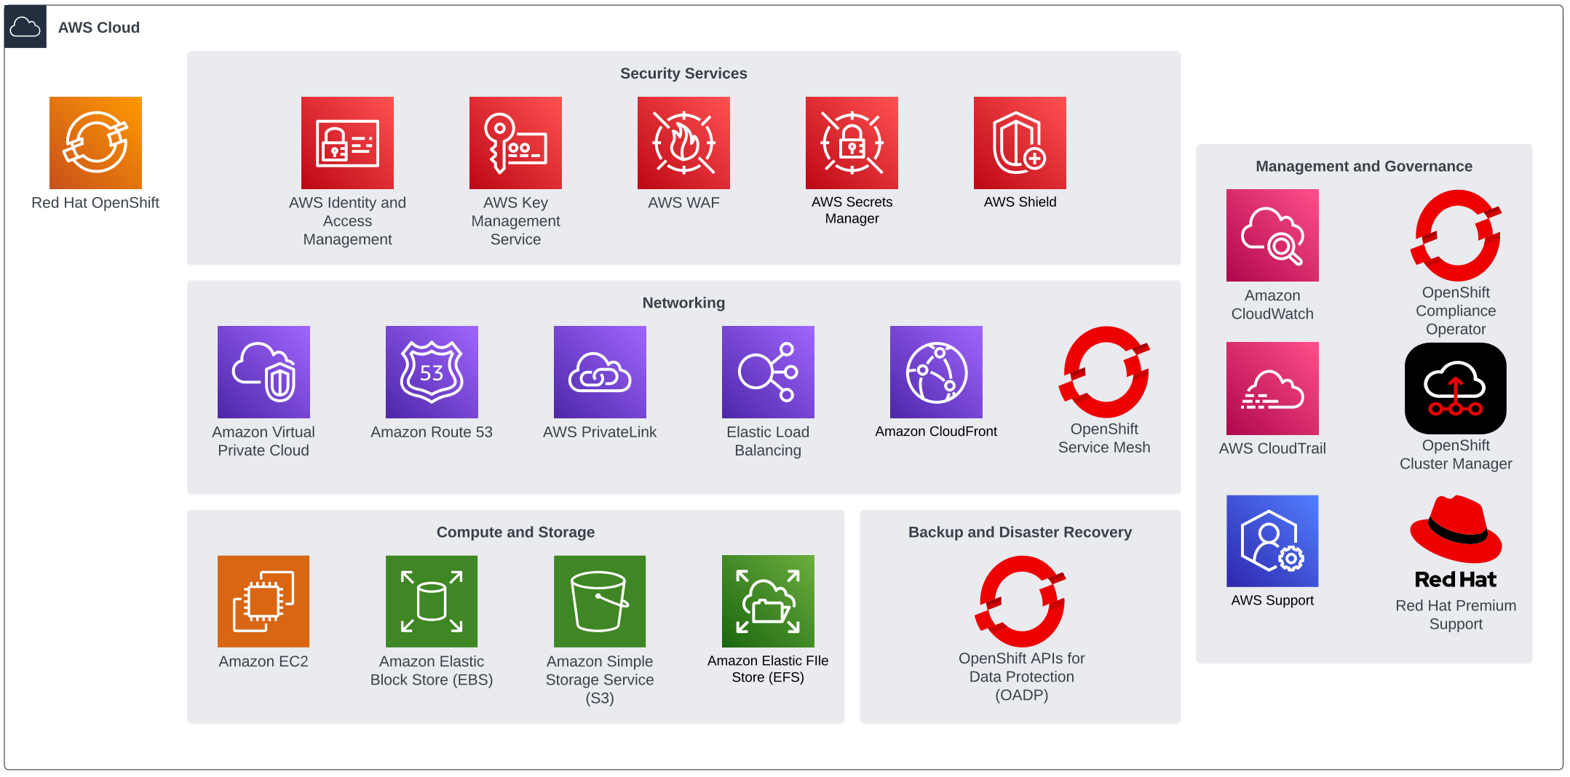
Task: Select the Amazon Route 53 icon
Action: pyautogui.click(x=432, y=372)
